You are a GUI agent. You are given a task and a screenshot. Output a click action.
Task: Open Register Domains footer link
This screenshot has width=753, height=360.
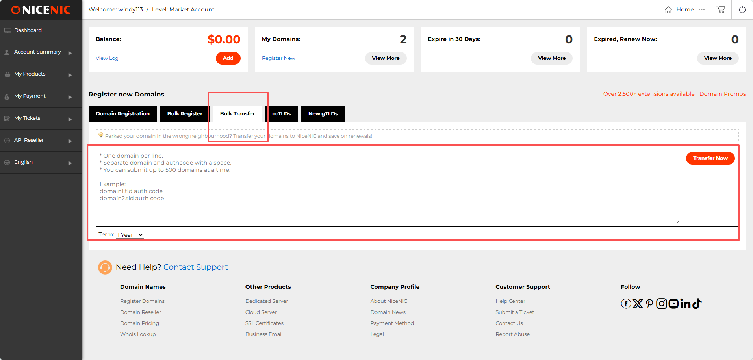pyautogui.click(x=142, y=301)
